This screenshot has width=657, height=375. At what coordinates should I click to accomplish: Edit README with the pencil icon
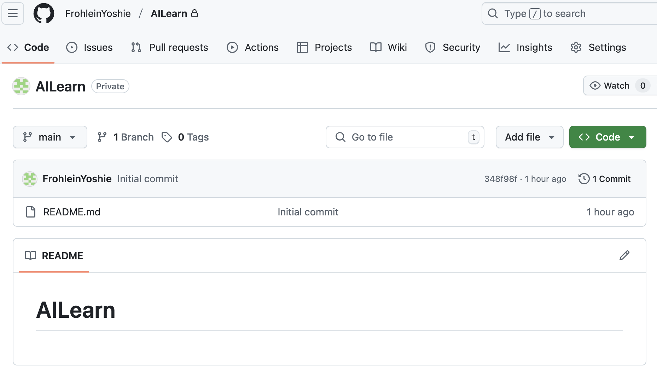[x=624, y=255]
